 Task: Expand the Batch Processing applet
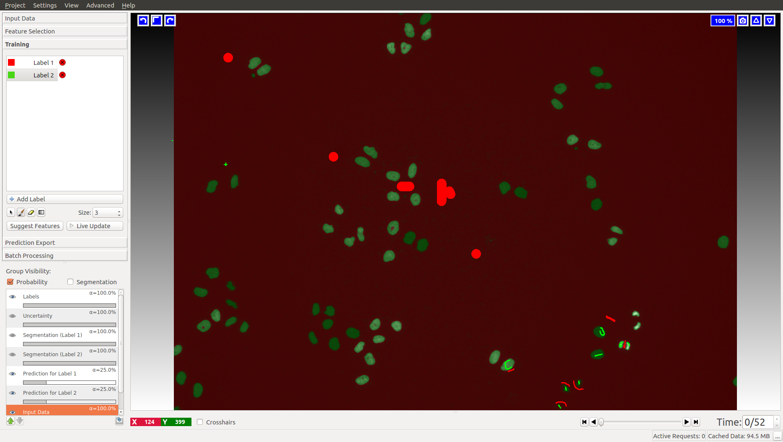click(65, 256)
